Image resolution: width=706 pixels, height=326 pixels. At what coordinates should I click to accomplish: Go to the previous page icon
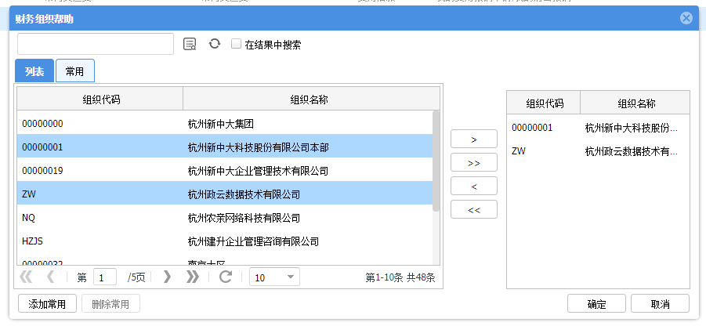click(50, 277)
